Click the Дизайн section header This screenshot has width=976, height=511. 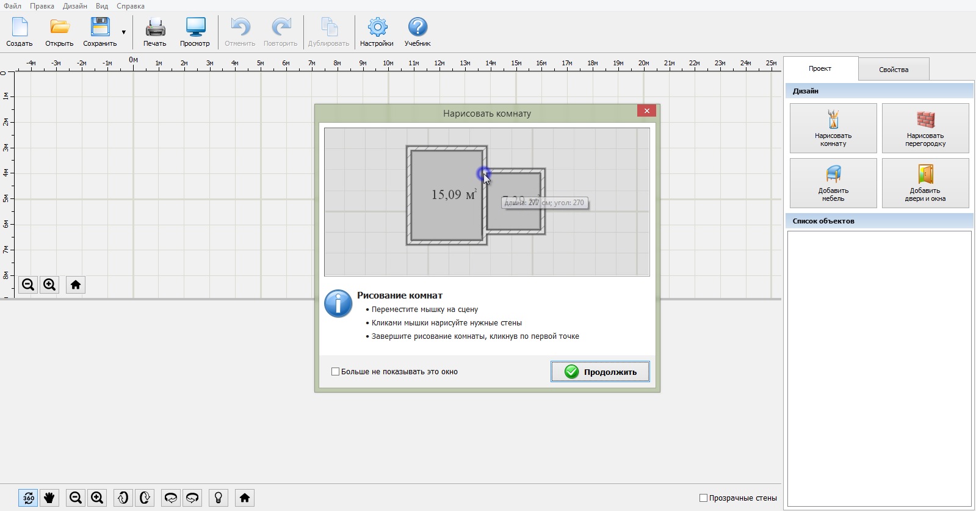coord(880,91)
